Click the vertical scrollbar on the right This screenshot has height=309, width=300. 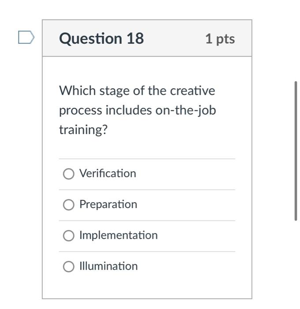coord(296,150)
